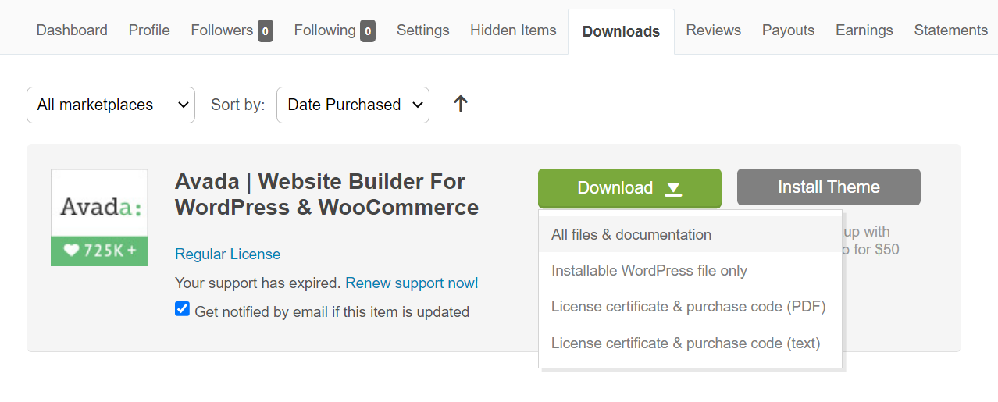998x402 pixels.
Task: Switch to the Statements tab
Action: coord(950,30)
